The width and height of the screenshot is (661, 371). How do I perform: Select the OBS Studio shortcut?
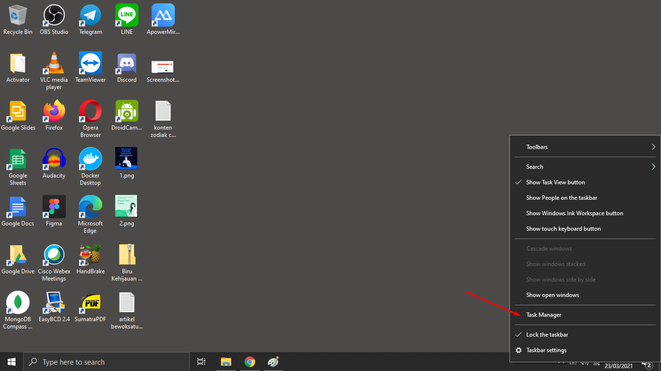(x=54, y=19)
